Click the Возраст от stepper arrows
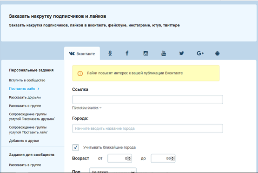 point(129,158)
